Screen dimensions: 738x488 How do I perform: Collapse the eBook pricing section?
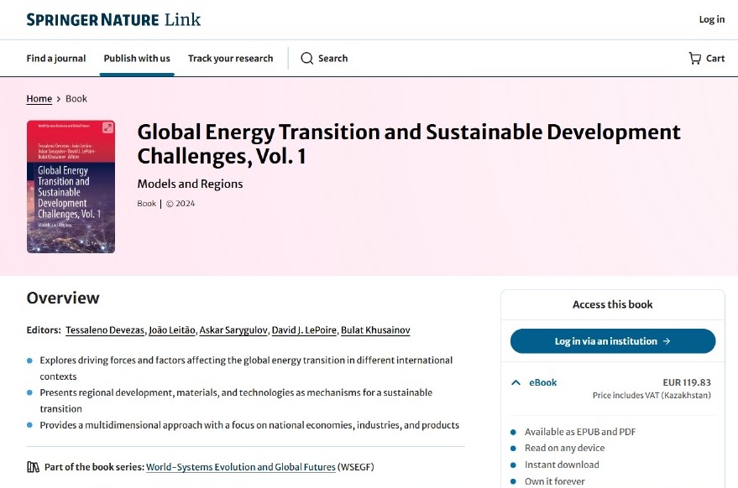click(x=516, y=383)
